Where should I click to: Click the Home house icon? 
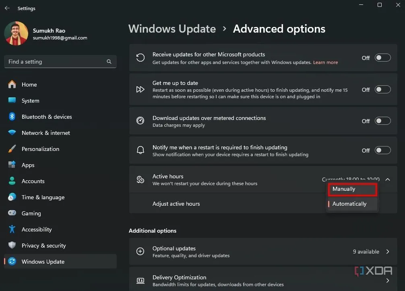12,85
